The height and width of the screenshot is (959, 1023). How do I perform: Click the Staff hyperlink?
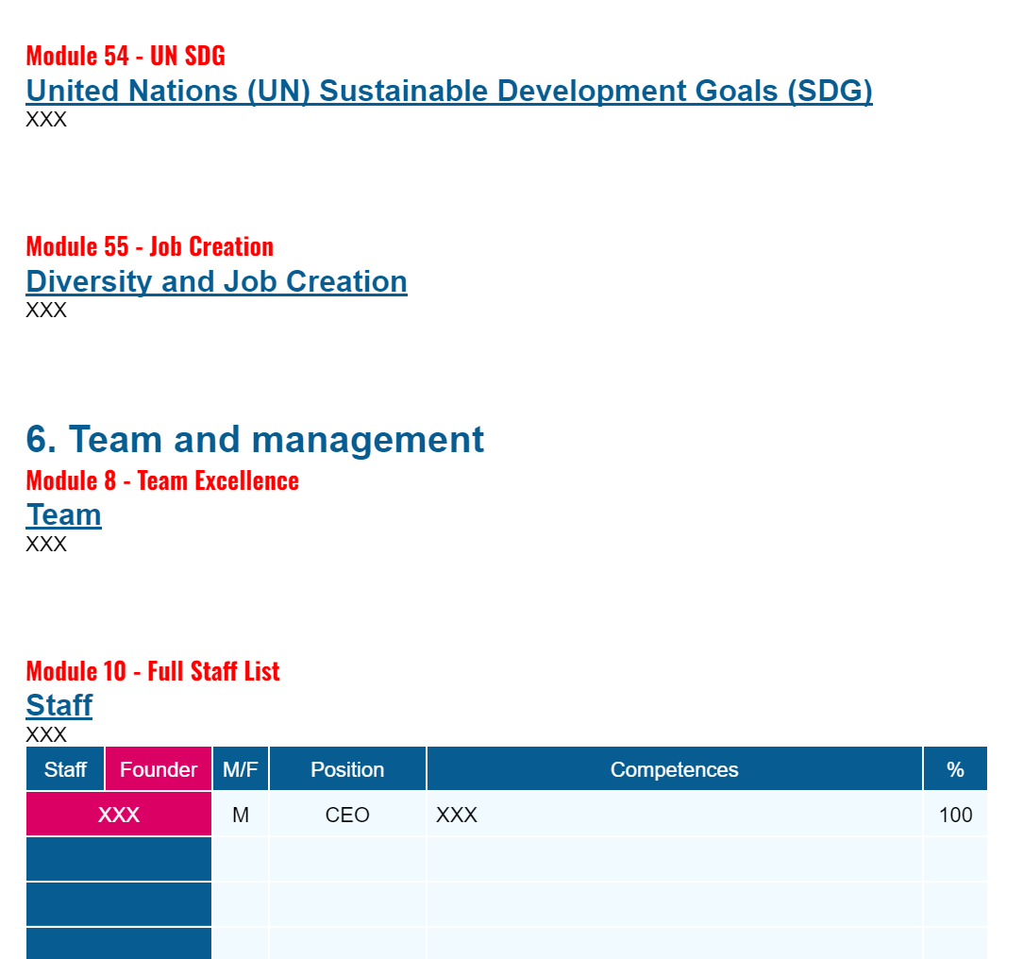59,705
